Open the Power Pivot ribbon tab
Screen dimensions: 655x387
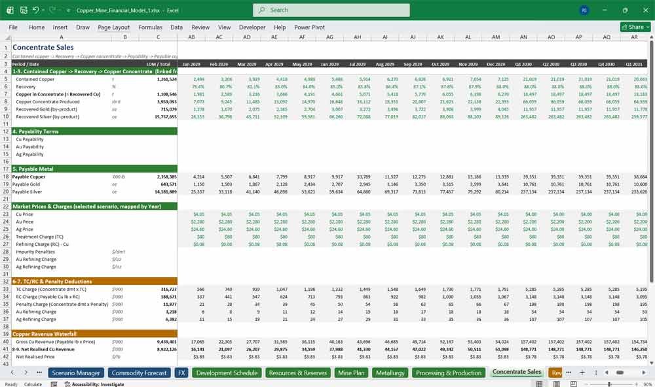pyautogui.click(x=310, y=27)
